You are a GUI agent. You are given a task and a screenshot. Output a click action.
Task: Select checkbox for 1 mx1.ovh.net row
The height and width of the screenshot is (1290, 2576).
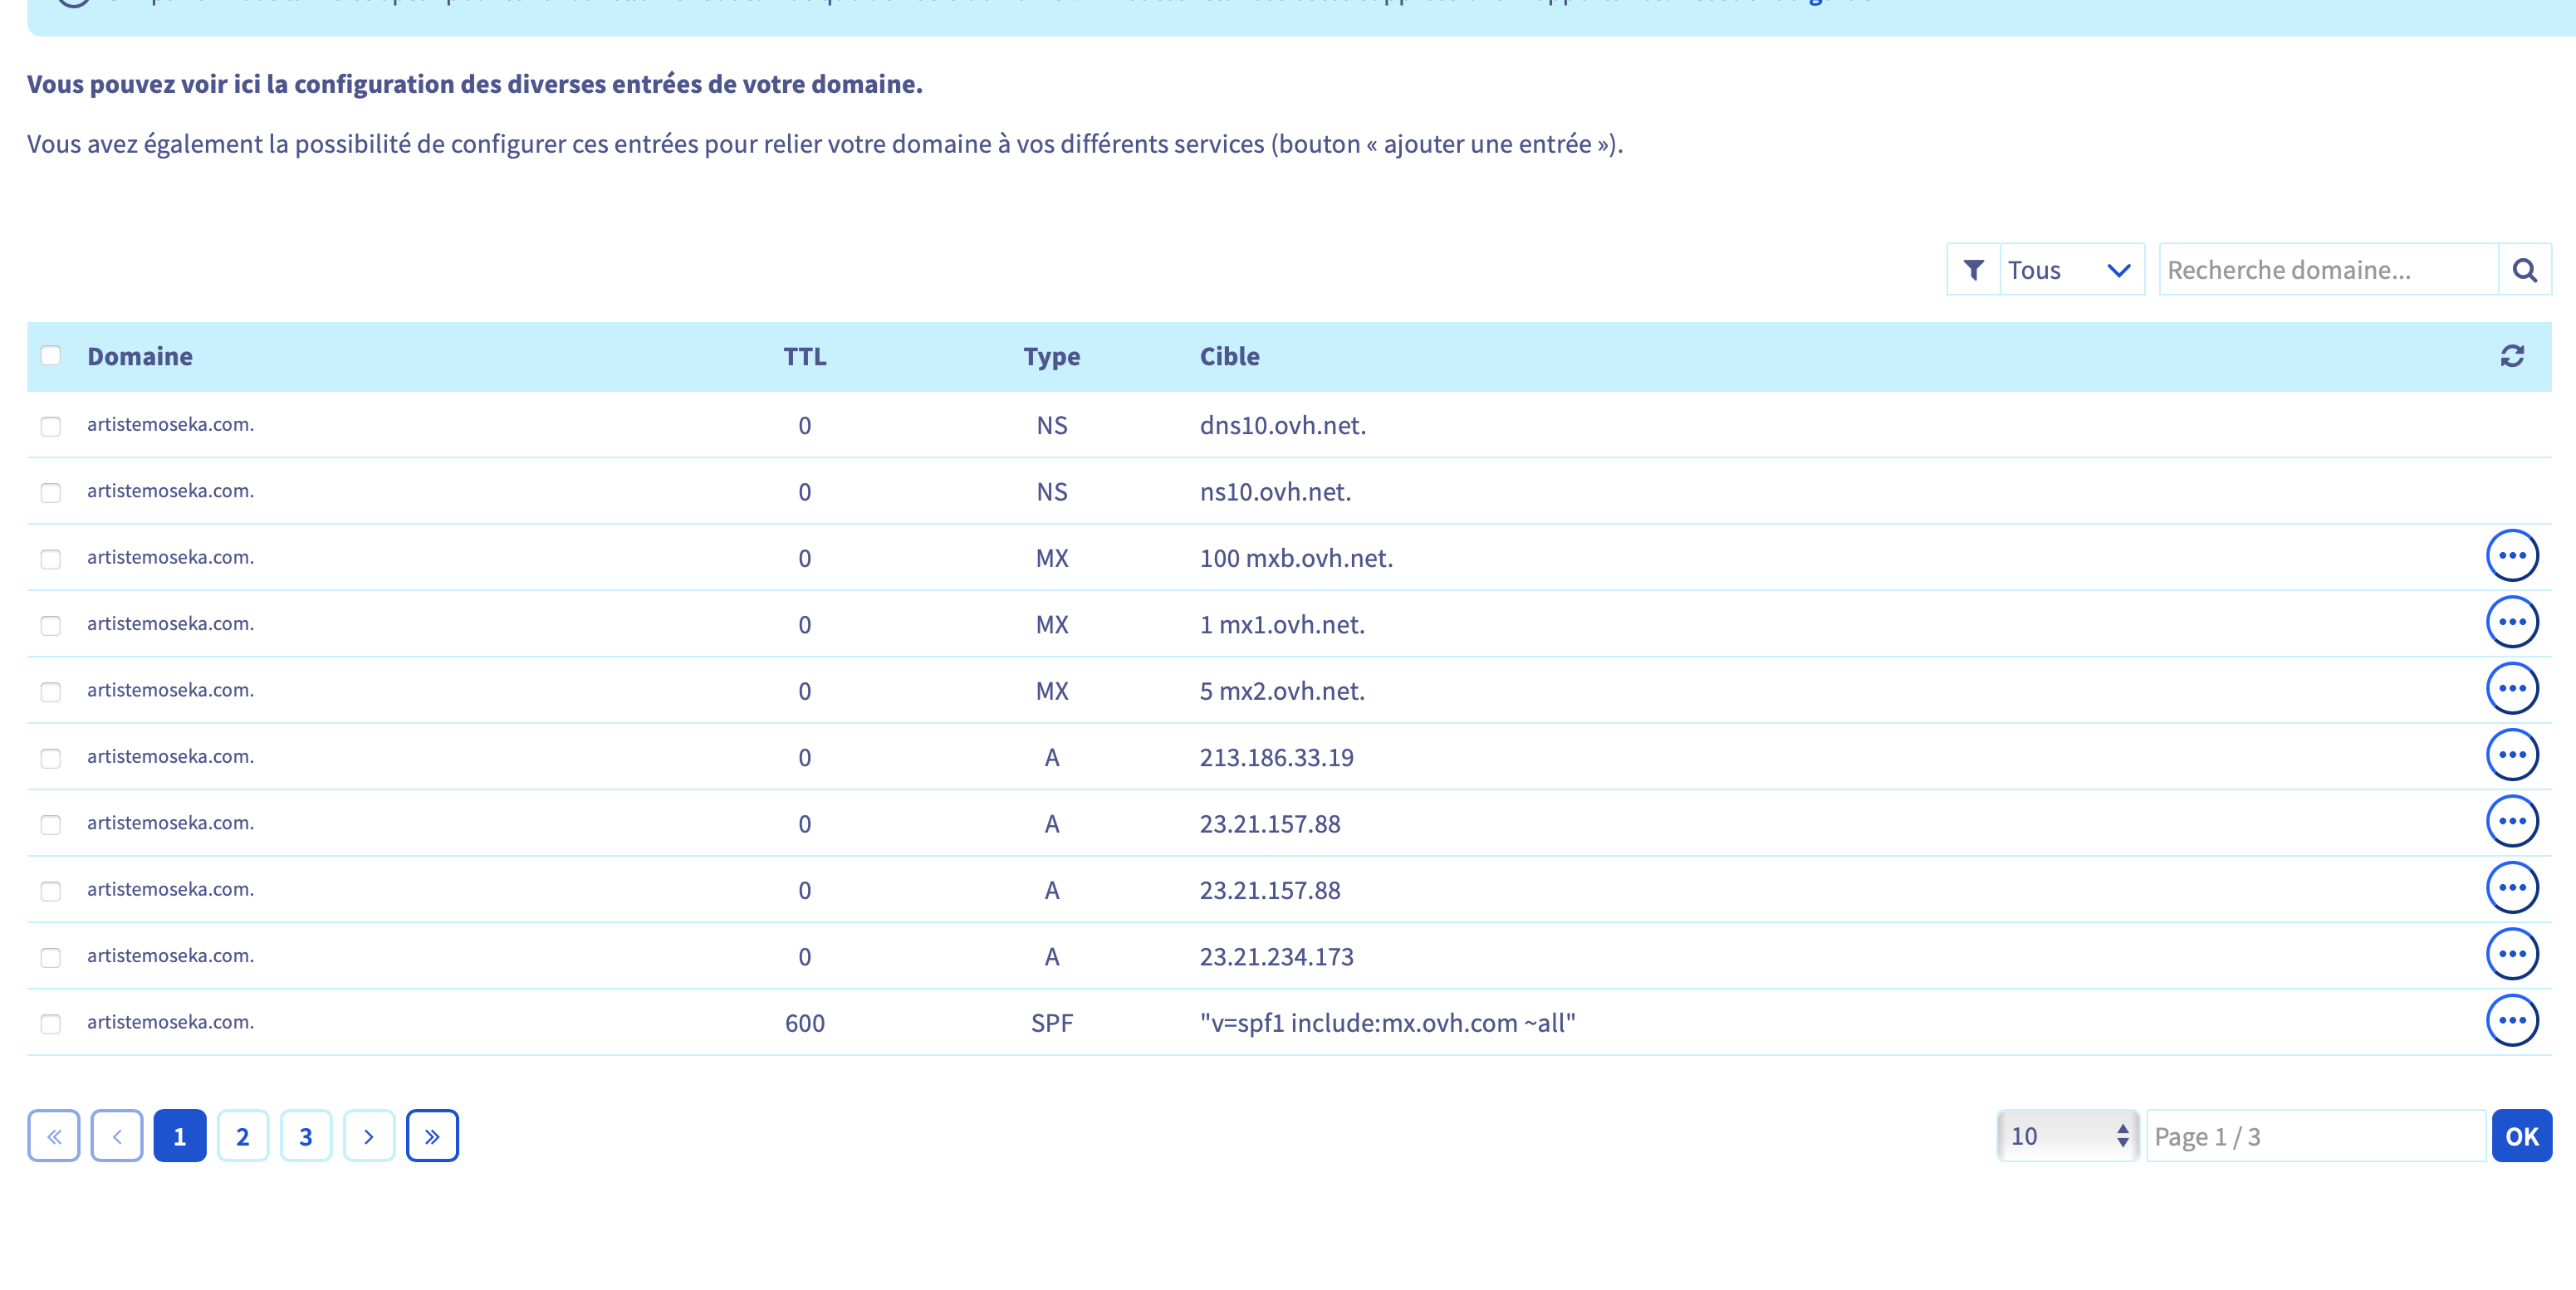(51, 625)
